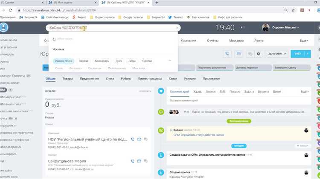Open Компании in the CRM top menu
This screenshot has height=179, width=320.
point(188,41)
